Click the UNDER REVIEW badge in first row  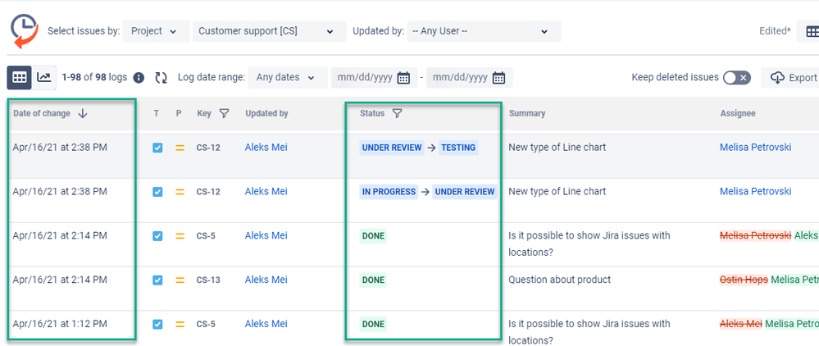pos(392,148)
